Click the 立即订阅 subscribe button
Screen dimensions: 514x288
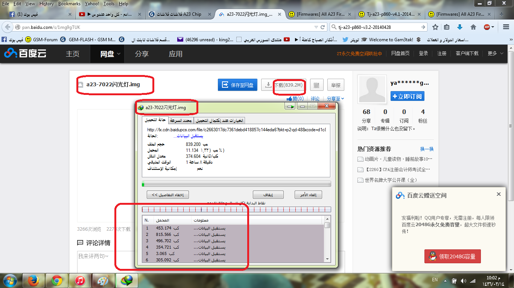tap(408, 96)
